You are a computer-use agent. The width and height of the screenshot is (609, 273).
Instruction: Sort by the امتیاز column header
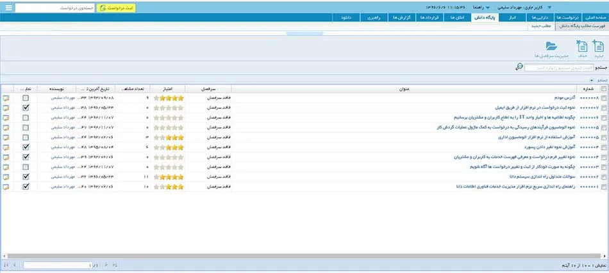point(168,89)
